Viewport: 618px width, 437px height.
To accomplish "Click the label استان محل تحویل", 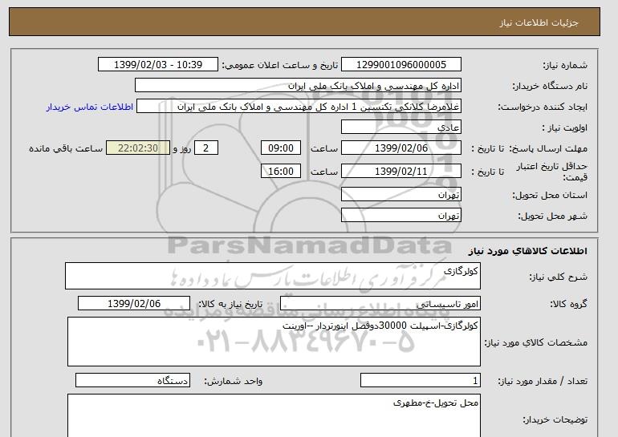I will click(x=550, y=195).
